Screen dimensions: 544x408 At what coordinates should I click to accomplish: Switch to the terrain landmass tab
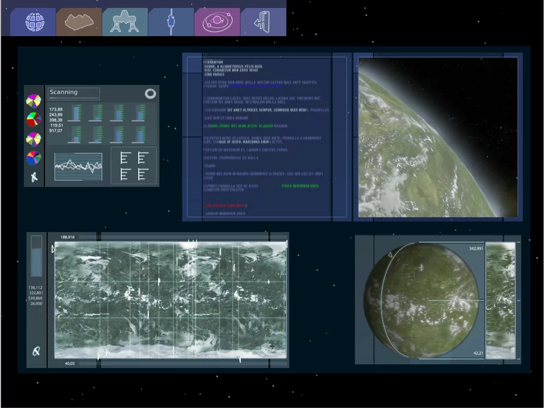point(79,22)
